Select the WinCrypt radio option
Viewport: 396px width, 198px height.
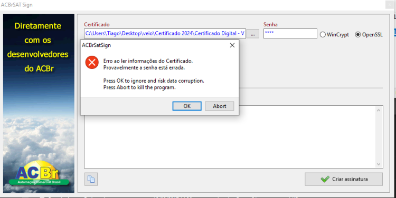334,35
